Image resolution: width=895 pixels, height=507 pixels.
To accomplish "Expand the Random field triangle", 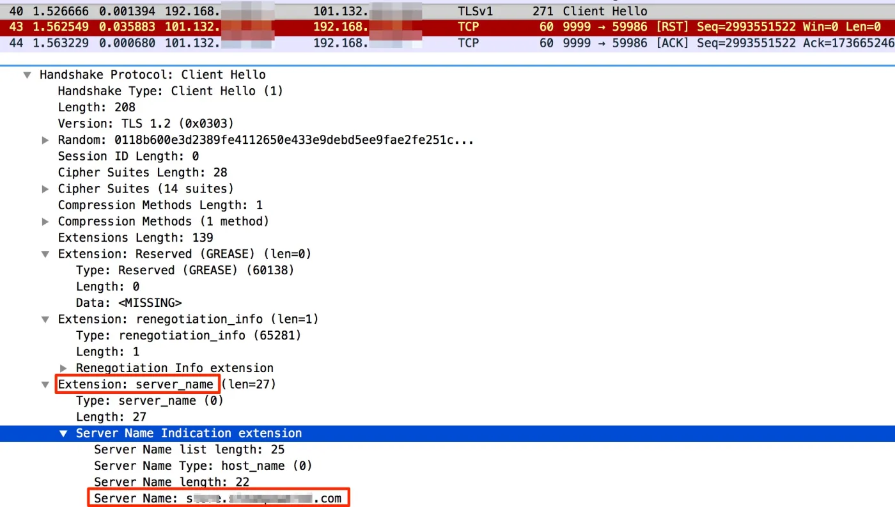I will pyautogui.click(x=45, y=140).
